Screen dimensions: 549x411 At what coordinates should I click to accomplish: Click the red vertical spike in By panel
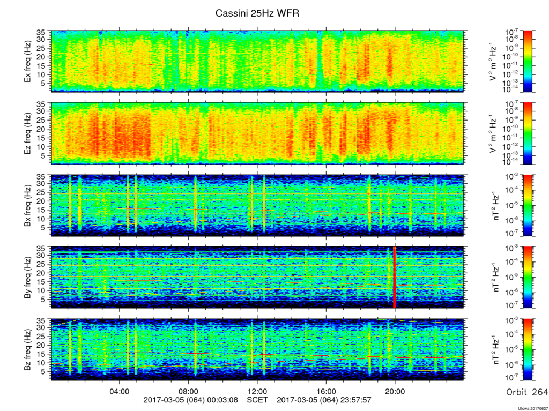pyautogui.click(x=395, y=277)
